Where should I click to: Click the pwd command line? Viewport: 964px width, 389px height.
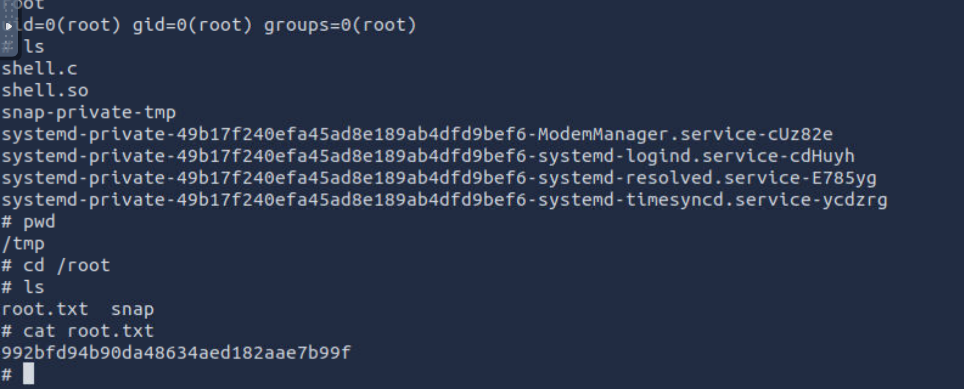click(28, 222)
